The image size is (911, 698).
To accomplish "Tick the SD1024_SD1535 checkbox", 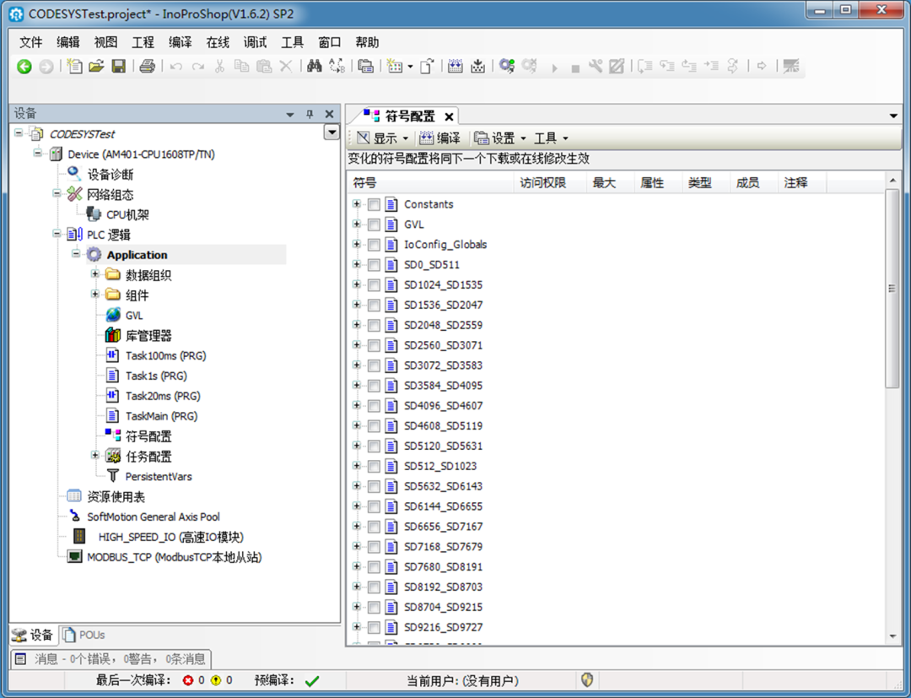I will click(375, 285).
